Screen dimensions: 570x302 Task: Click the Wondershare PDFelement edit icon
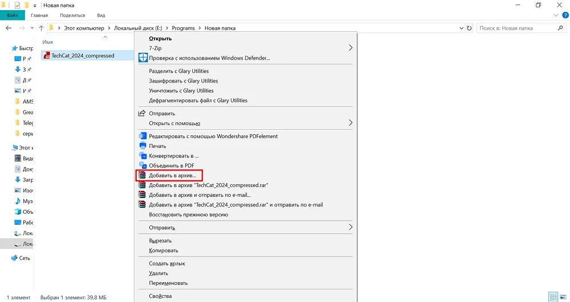point(142,136)
